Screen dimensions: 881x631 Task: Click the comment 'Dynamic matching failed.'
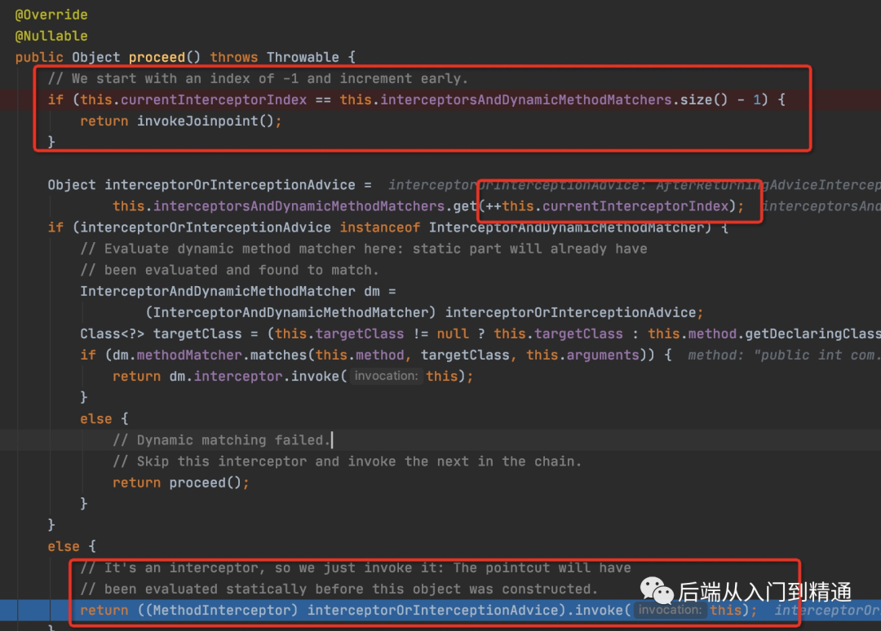click(x=221, y=441)
